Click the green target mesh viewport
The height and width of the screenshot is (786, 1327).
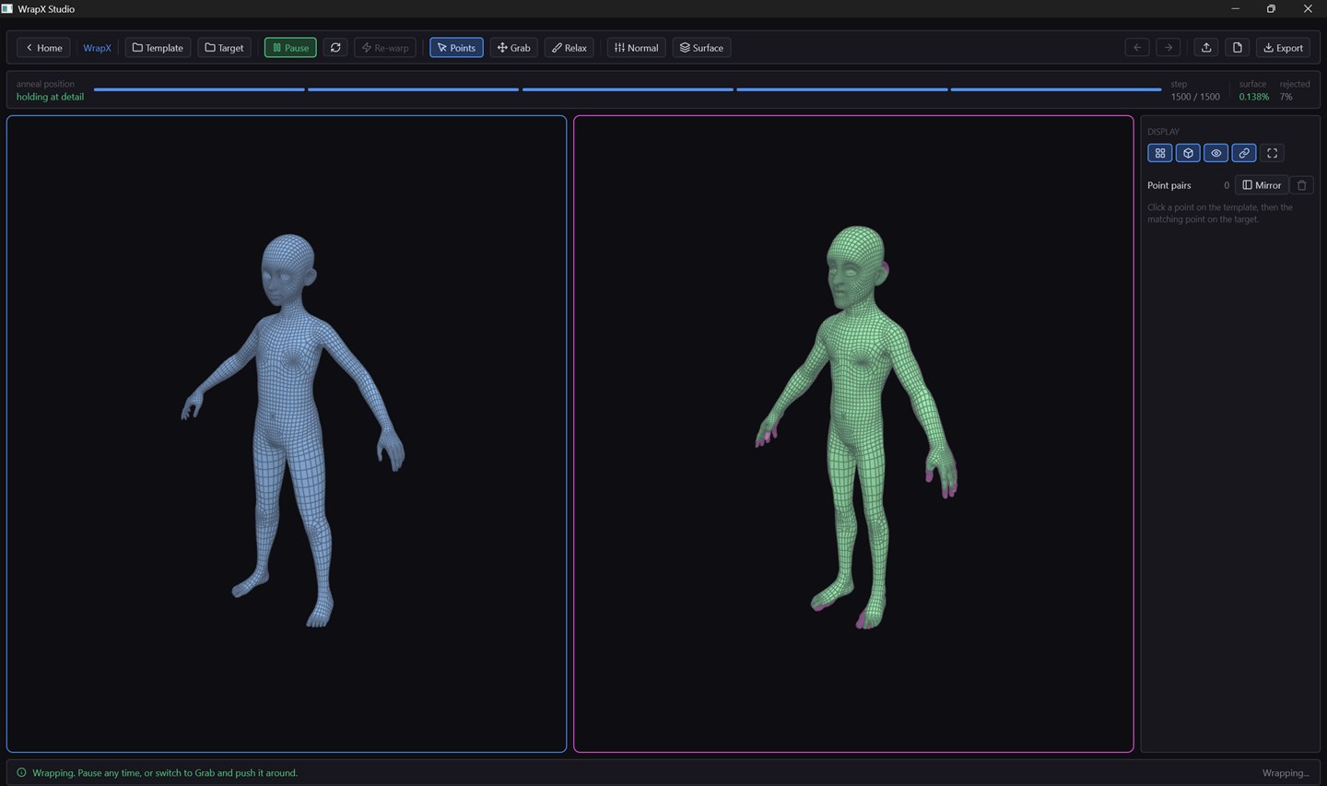[853, 434]
